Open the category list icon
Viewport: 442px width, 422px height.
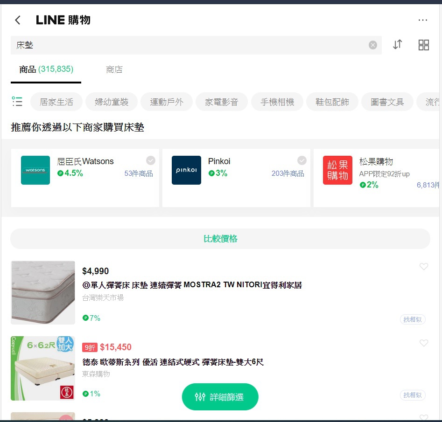pyautogui.click(x=17, y=101)
